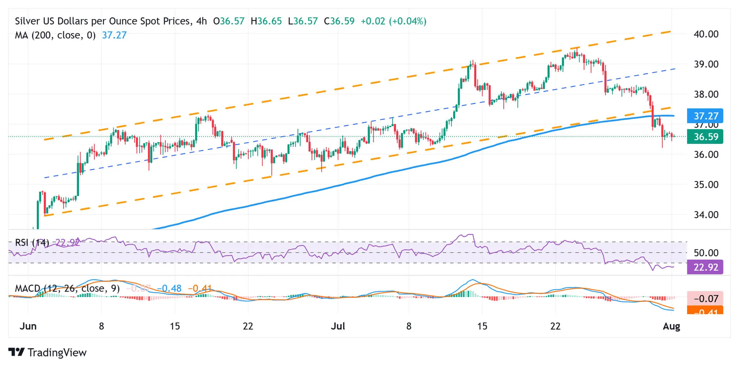Click the purple 22.92 RSI value tag
Screen dimensions: 739x367
pos(705,267)
